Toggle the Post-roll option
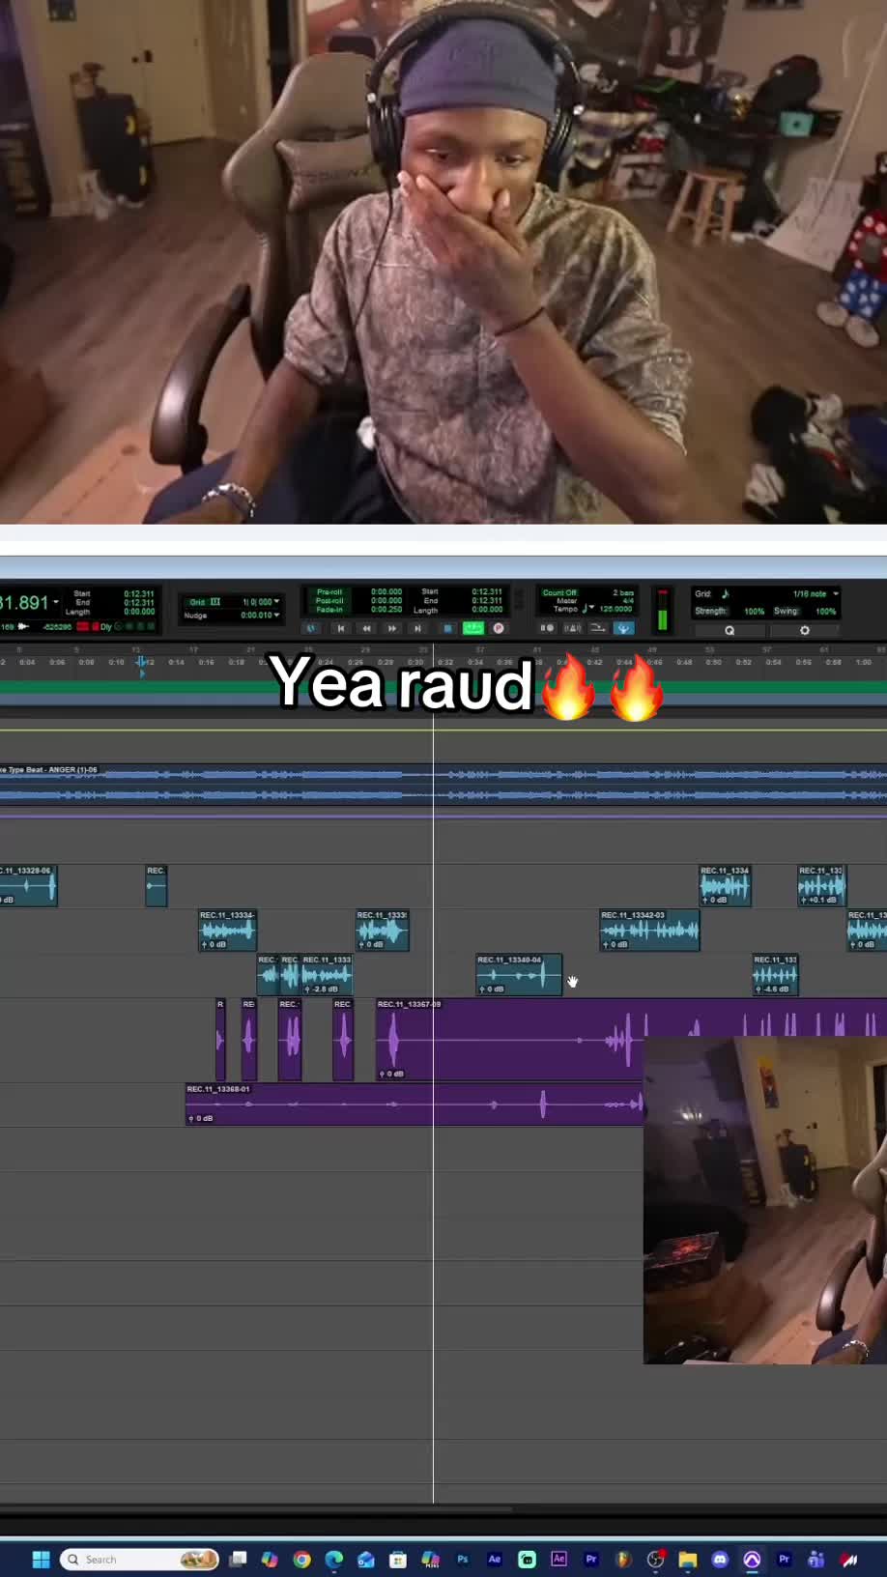The image size is (887, 1577). (x=329, y=600)
